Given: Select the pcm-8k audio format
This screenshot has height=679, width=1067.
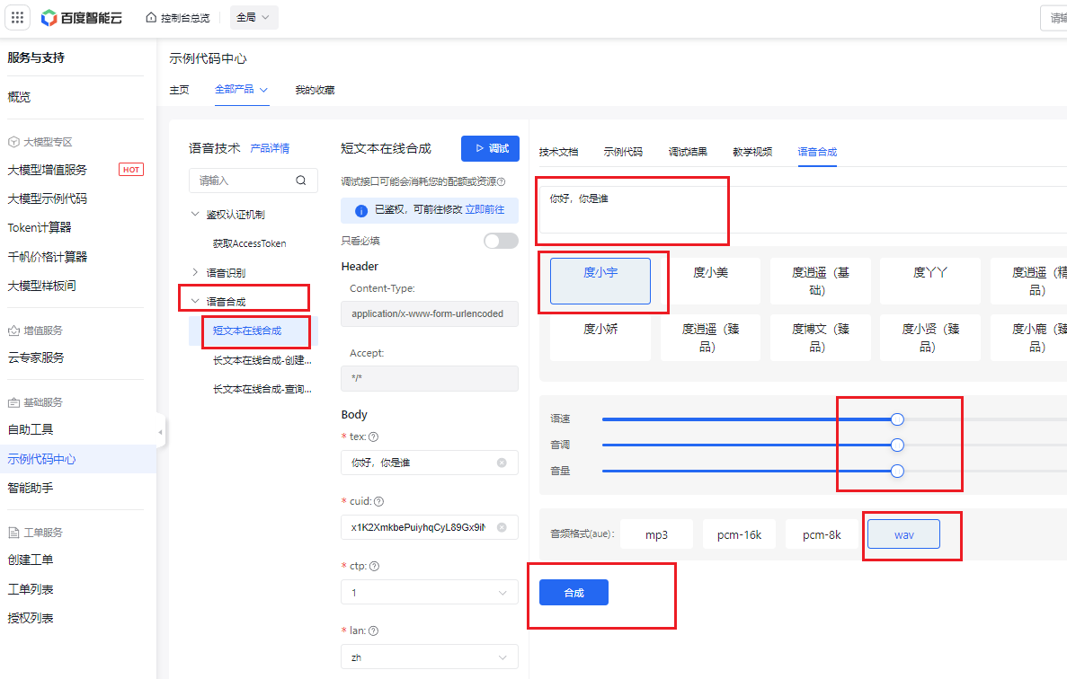Looking at the screenshot, I should [822, 534].
